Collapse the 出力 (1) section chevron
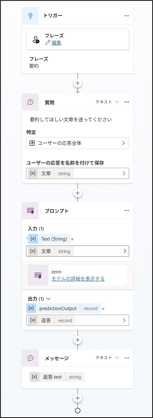Image resolution: width=153 pixels, height=418 pixels. tap(48, 298)
